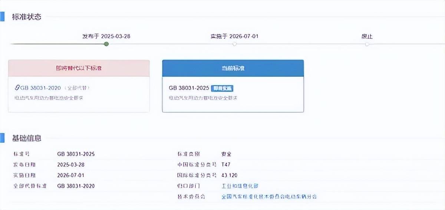Click the 全部代替标准 value GB 38031-2020
This screenshot has height=210, width=445.
pyautogui.click(x=76, y=186)
